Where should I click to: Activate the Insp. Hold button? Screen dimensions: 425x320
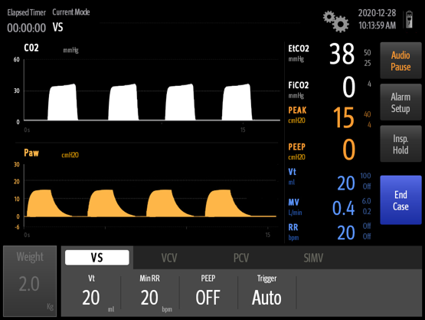point(400,144)
